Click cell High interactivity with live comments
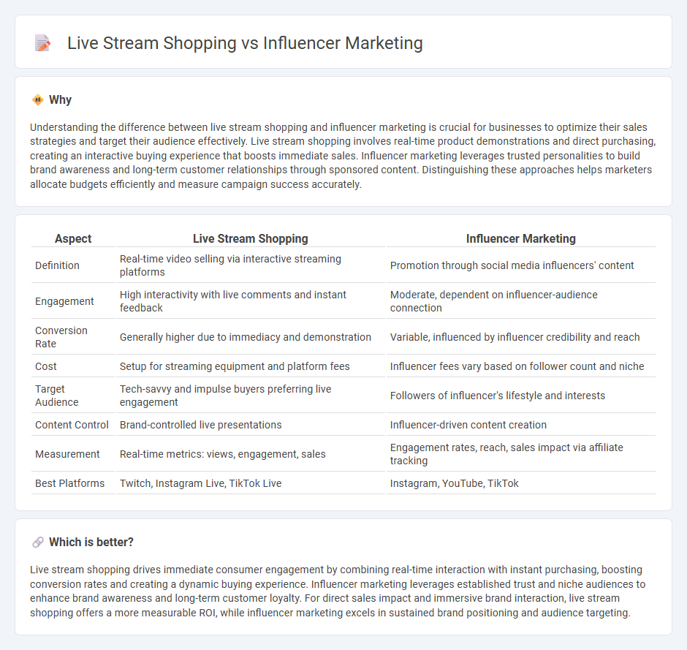The width and height of the screenshot is (687, 650). pos(251,301)
